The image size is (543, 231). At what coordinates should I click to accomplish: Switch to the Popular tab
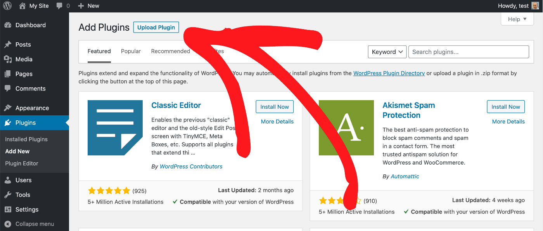tap(131, 51)
